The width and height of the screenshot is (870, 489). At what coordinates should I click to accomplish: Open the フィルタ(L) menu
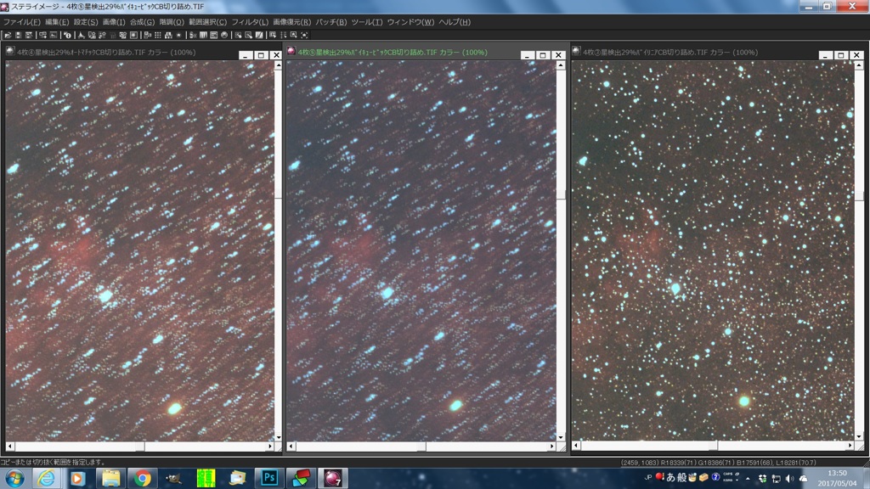click(x=251, y=21)
